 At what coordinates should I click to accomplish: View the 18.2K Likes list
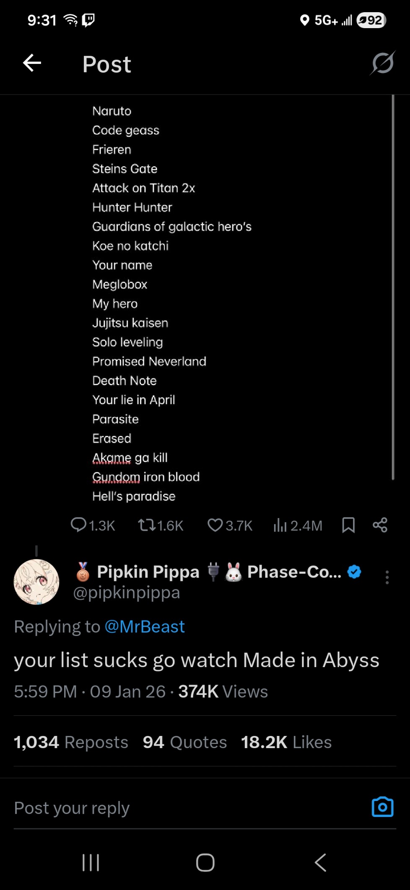pyautogui.click(x=286, y=742)
